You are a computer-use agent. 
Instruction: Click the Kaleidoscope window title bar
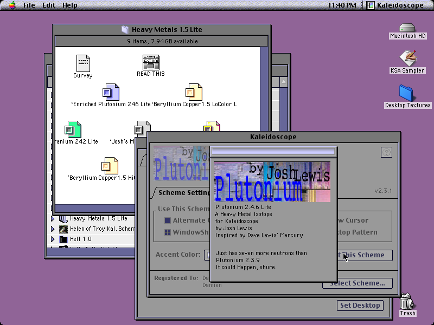coord(273,137)
